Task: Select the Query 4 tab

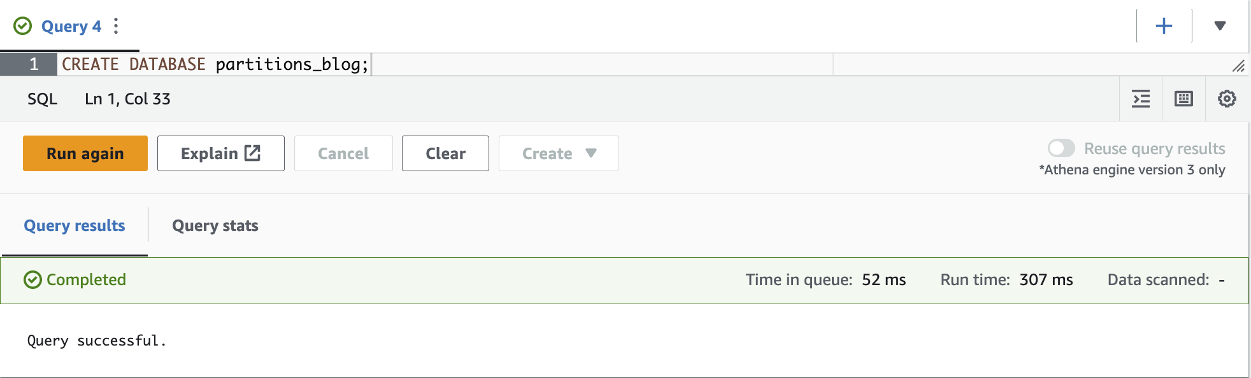Action: click(71, 26)
